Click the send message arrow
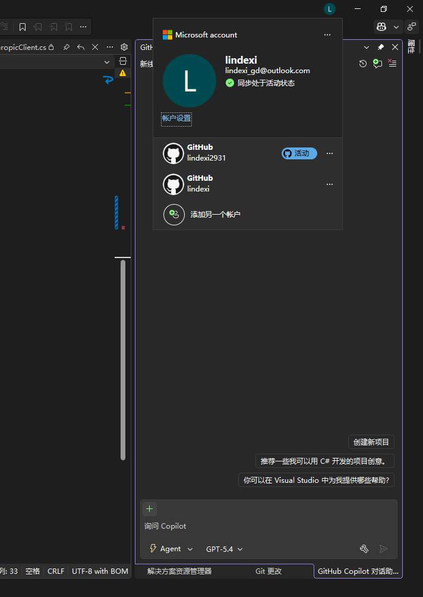Viewport: 423px width, 597px height. 384,549
